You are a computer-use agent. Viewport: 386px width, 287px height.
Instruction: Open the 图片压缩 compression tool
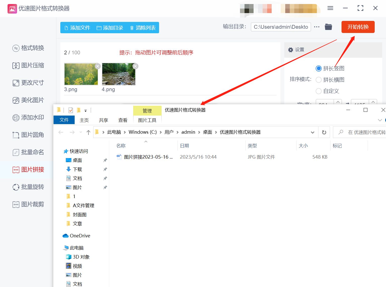tap(28, 65)
